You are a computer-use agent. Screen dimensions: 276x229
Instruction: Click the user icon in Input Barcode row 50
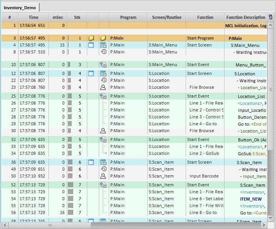point(103,176)
